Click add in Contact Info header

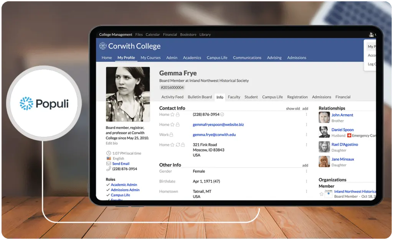click(305, 108)
